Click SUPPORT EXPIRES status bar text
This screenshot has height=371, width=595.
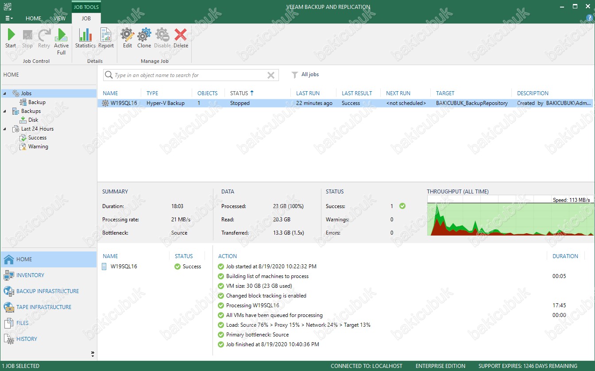click(528, 366)
